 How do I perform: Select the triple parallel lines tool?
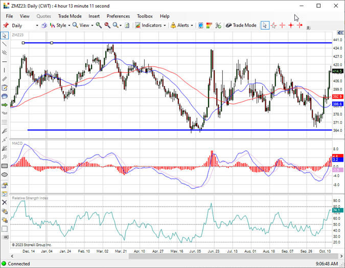coord(5,53)
